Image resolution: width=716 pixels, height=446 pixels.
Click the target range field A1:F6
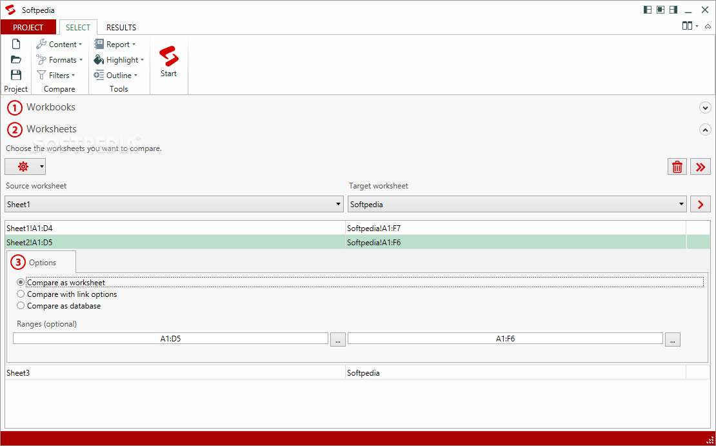tap(505, 339)
